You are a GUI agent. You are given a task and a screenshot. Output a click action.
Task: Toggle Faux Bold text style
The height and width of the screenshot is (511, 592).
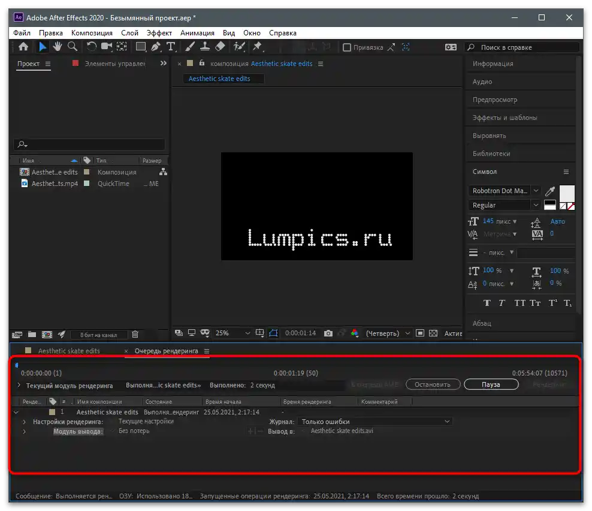(x=487, y=303)
